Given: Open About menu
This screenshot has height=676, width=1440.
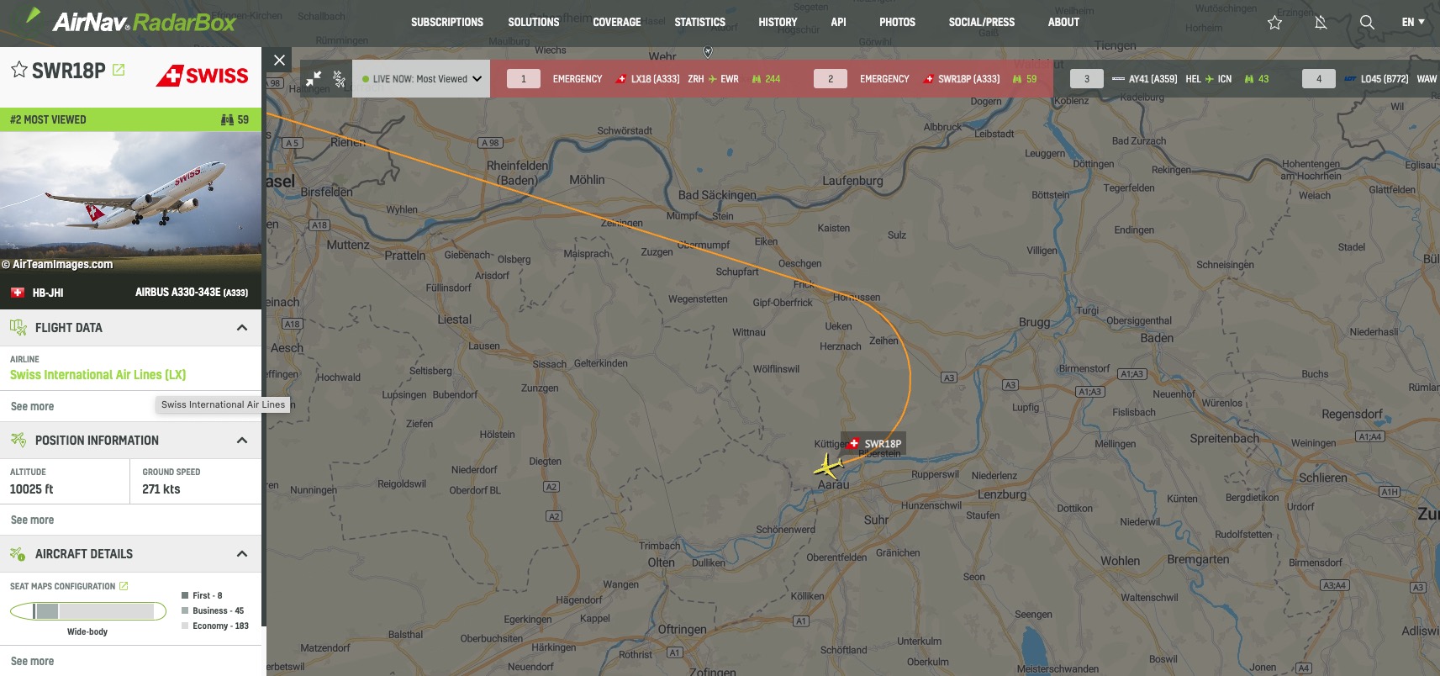Looking at the screenshot, I should (1063, 22).
